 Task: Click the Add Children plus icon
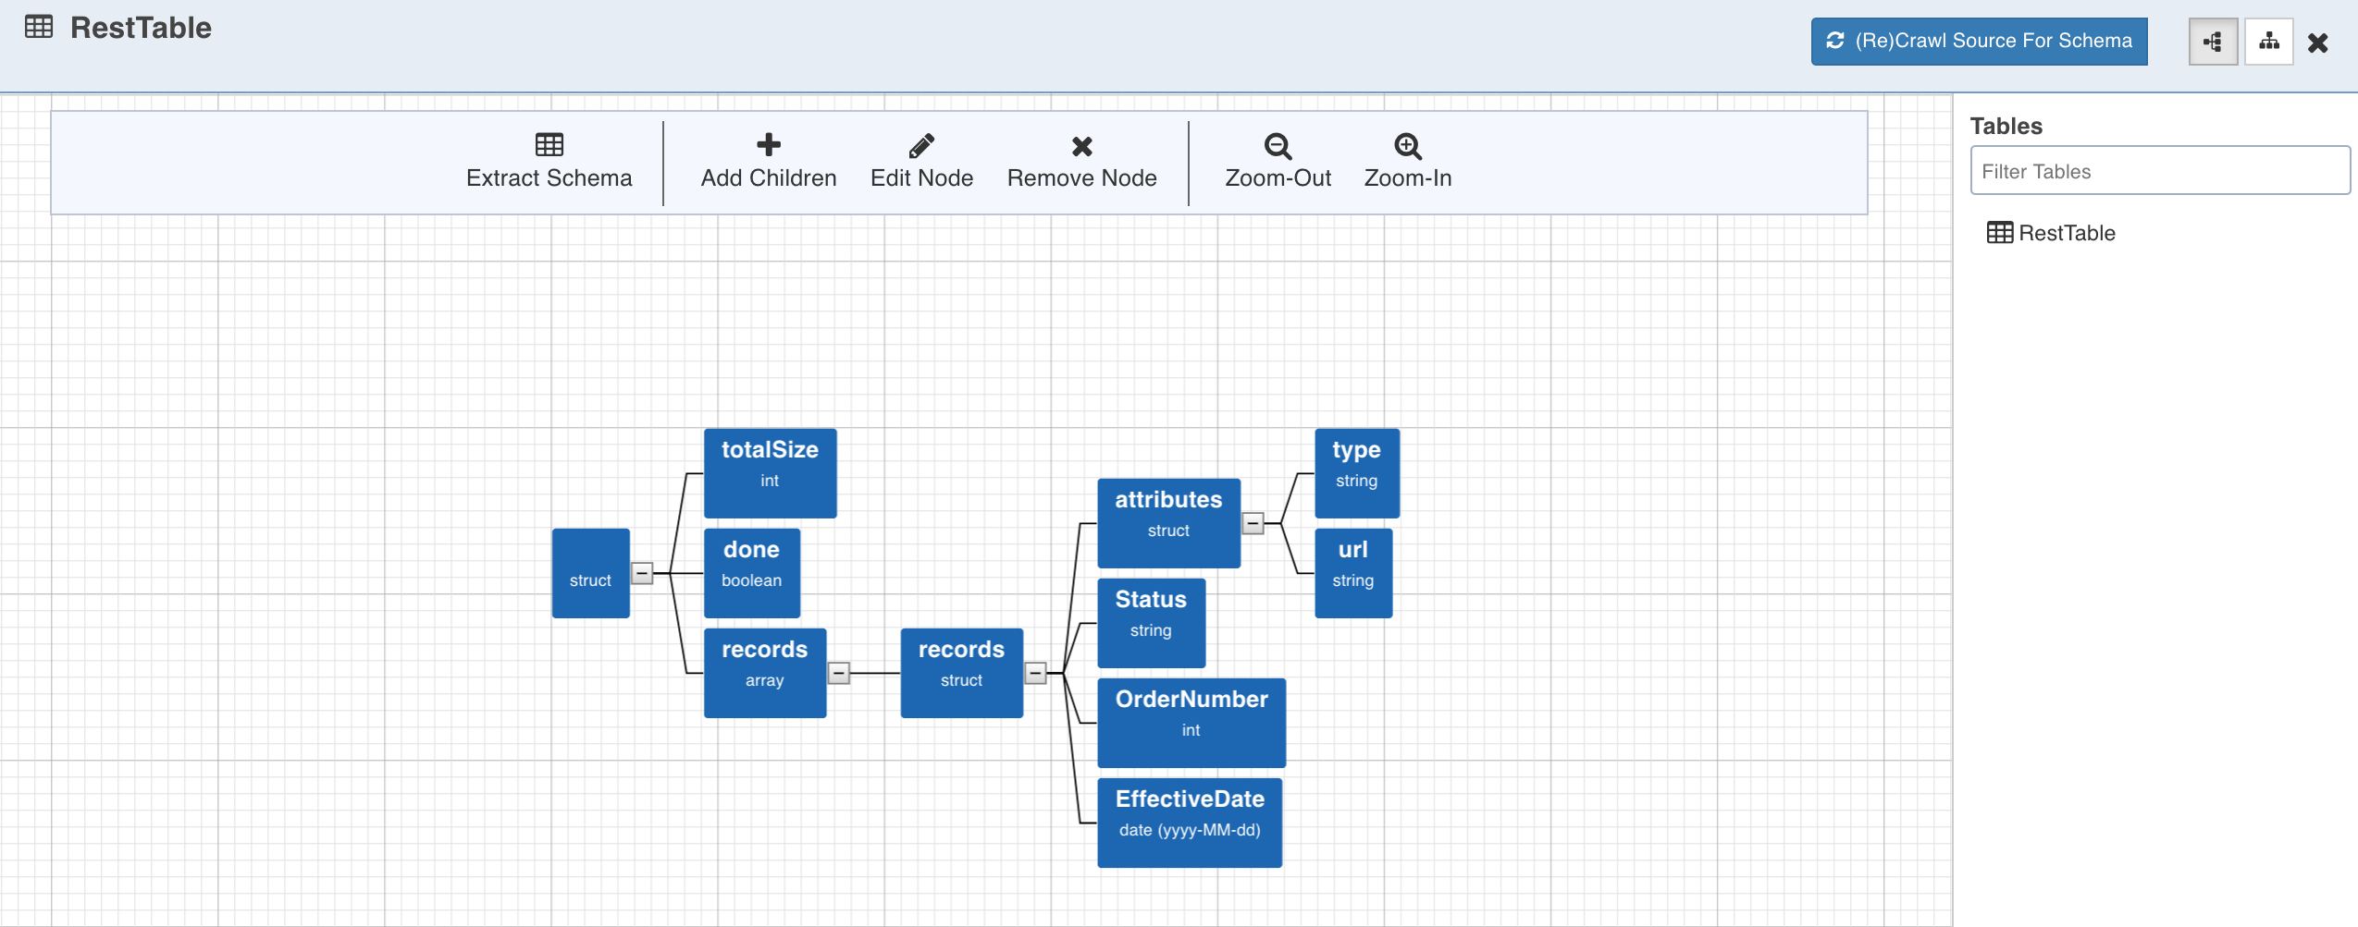click(768, 145)
